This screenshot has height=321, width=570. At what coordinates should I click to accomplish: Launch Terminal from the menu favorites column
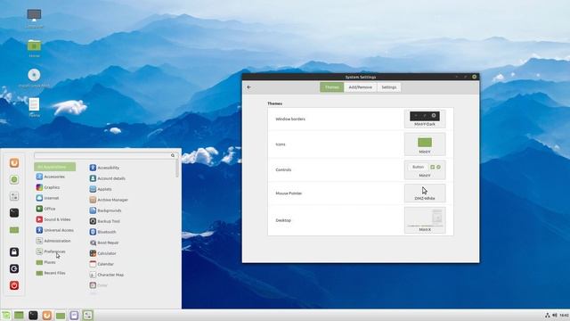pyautogui.click(x=14, y=213)
